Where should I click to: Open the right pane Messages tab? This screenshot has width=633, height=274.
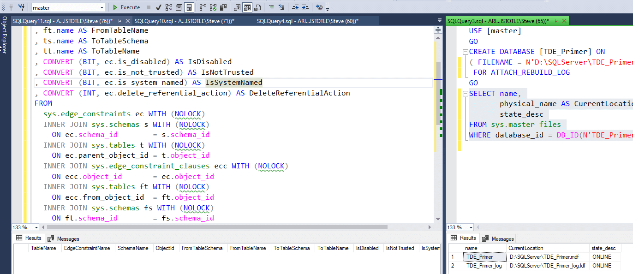(498, 238)
